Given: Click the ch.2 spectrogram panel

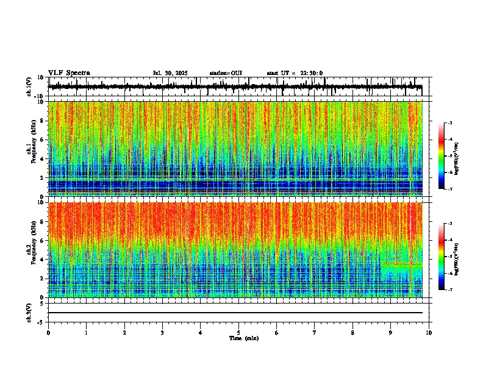Looking at the screenshot, I should pyautogui.click(x=235, y=250).
